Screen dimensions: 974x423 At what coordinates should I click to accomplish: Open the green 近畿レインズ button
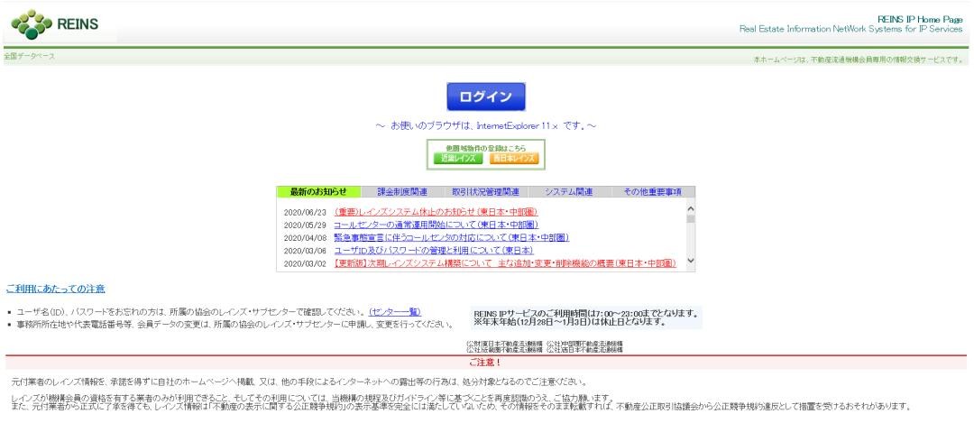pos(463,158)
